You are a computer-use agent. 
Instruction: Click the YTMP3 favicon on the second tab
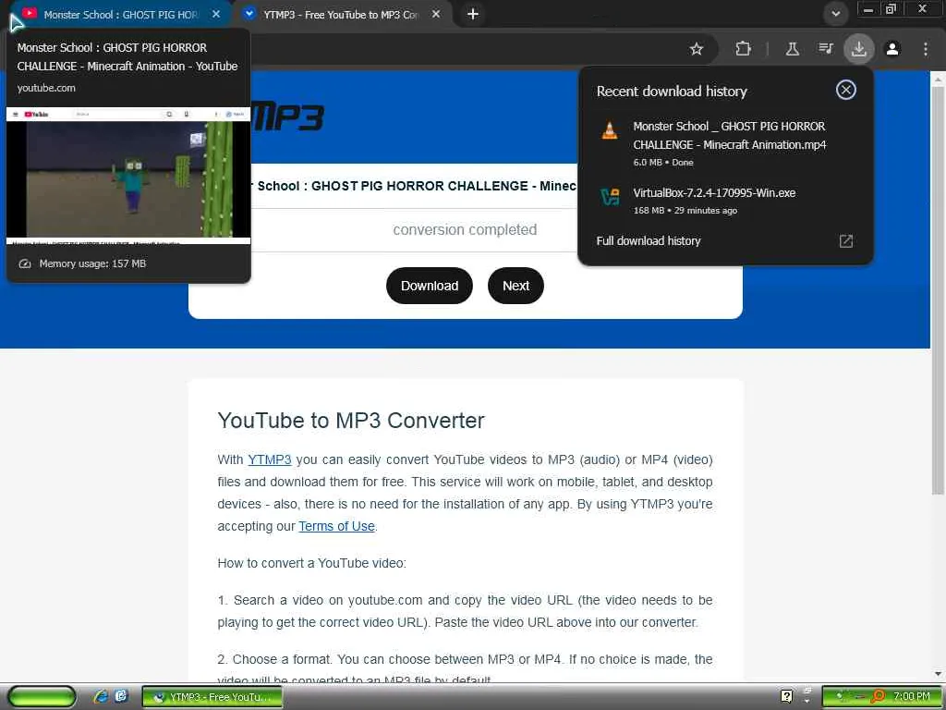point(249,13)
